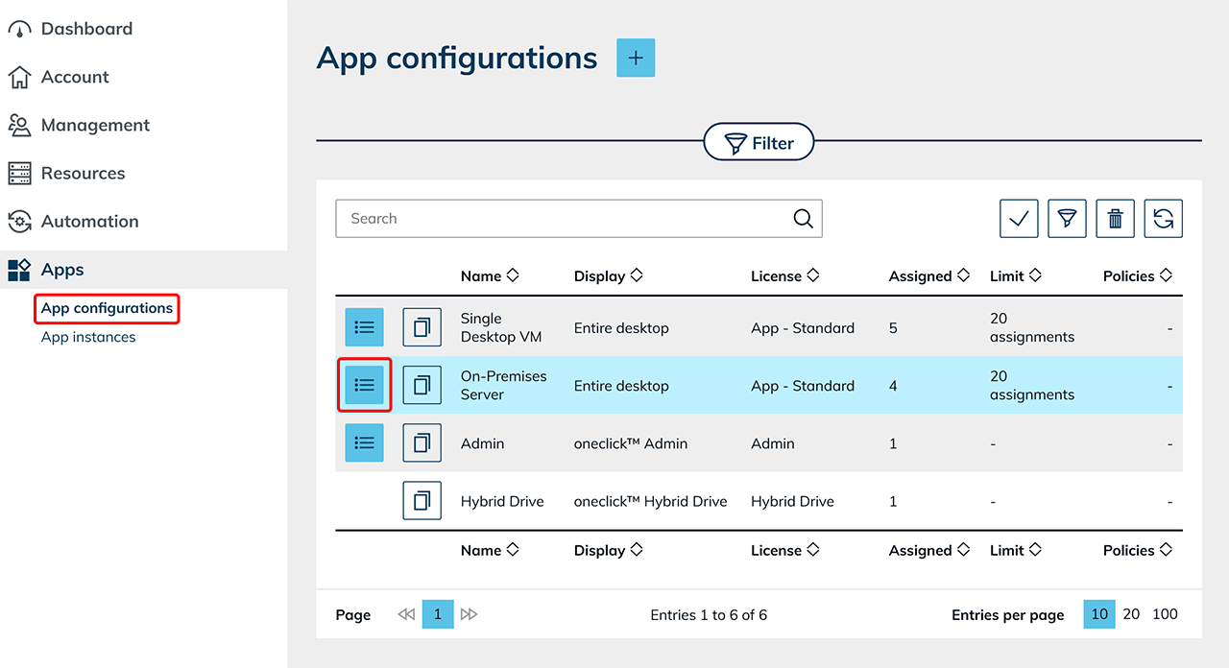Set entries per page to 20
1229x668 pixels.
[1131, 614]
